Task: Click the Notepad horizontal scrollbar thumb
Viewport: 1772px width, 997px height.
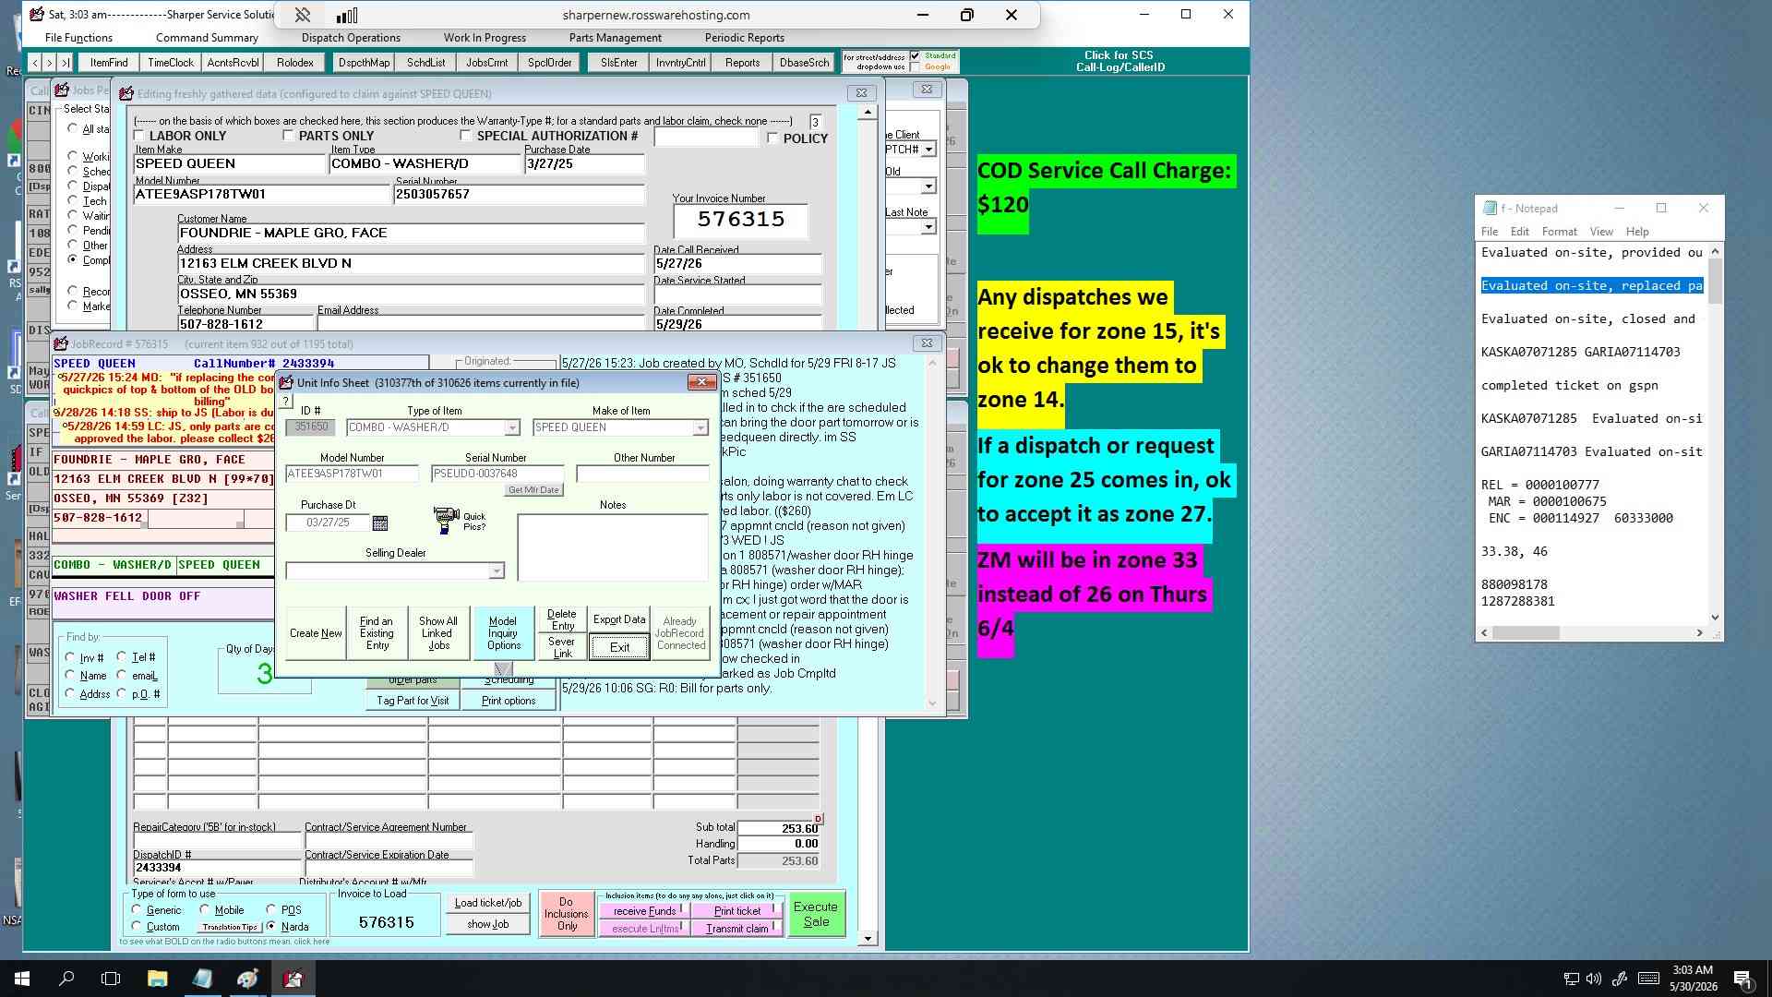Action: [x=1526, y=633]
